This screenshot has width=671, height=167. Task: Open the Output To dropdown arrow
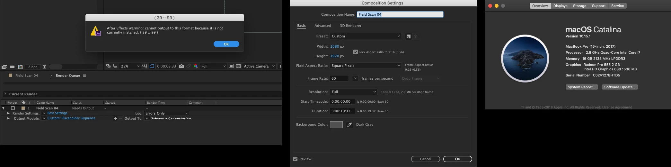click(147, 118)
